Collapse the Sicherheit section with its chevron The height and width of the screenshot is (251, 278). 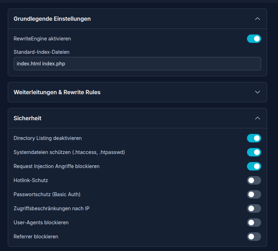[257, 118]
